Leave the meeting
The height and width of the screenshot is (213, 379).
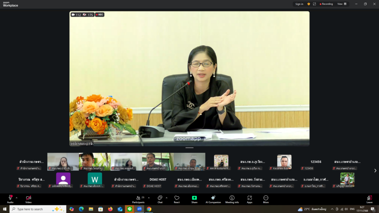point(369,199)
